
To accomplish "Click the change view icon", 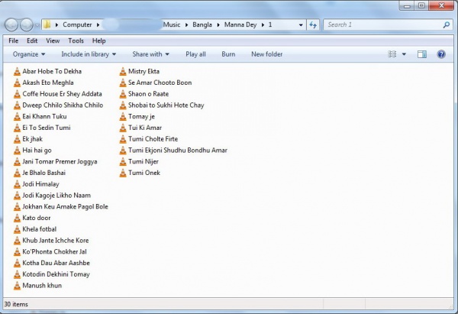I will click(392, 54).
